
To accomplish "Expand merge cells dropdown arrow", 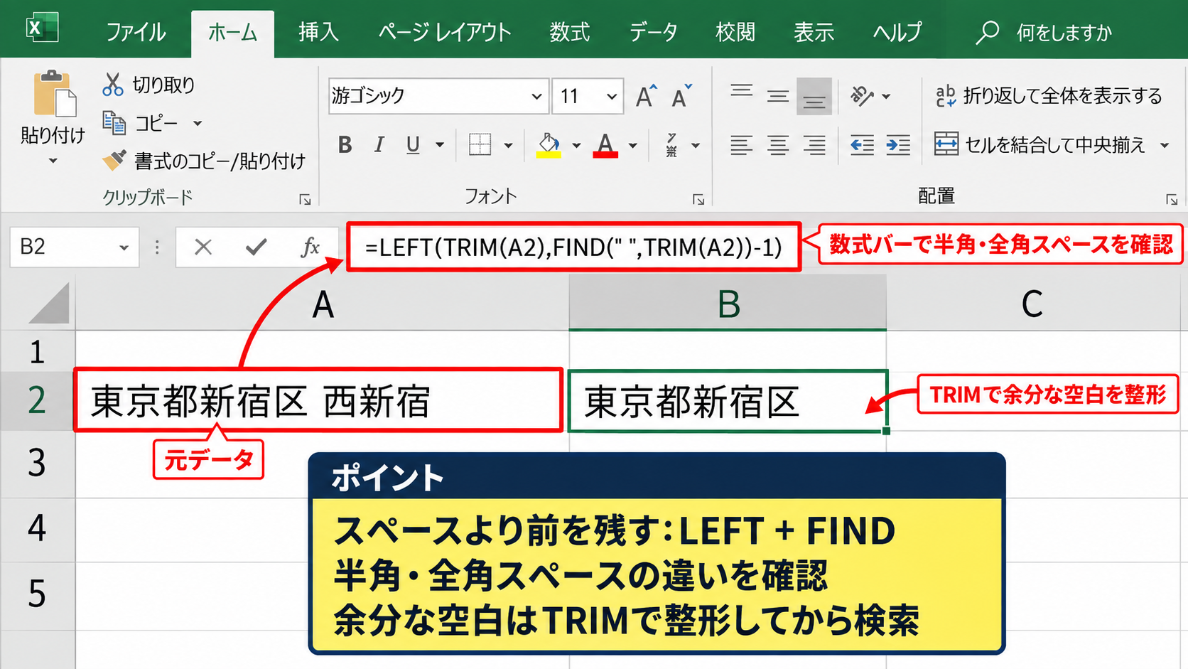I will point(1165,145).
